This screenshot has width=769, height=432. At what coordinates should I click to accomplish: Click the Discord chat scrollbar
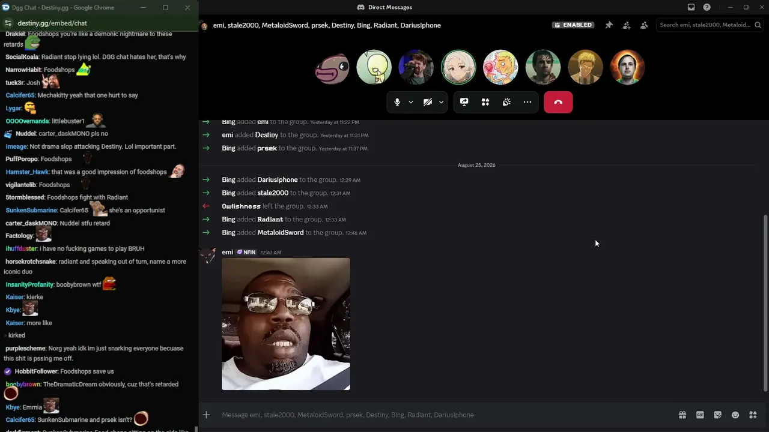[x=765, y=303]
